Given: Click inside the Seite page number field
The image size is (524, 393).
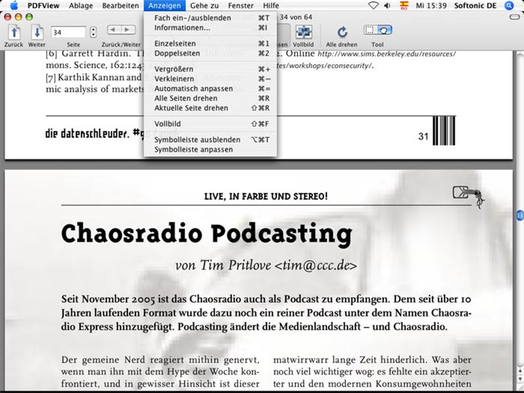Looking at the screenshot, I should [x=68, y=31].
